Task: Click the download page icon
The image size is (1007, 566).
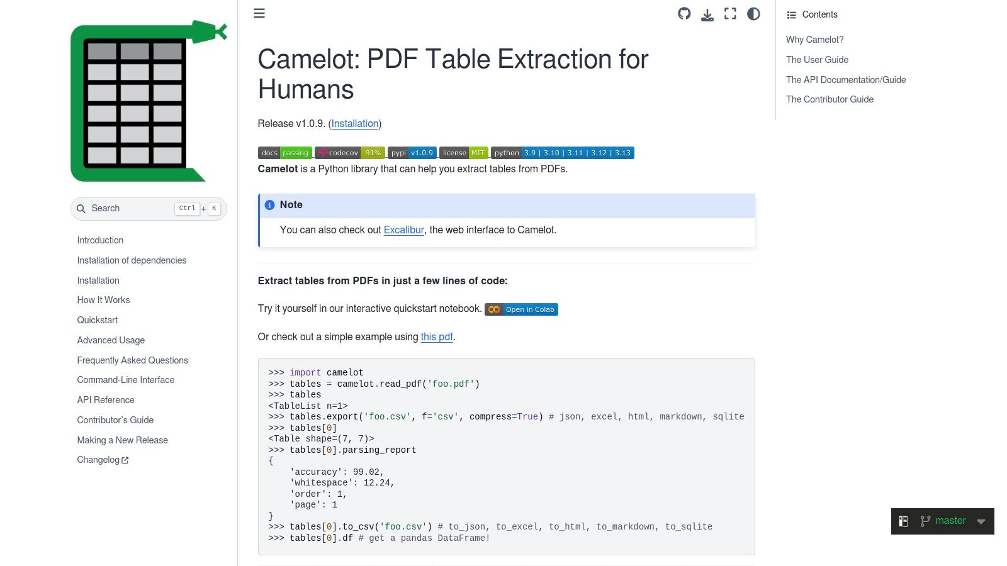Action: 707,14
